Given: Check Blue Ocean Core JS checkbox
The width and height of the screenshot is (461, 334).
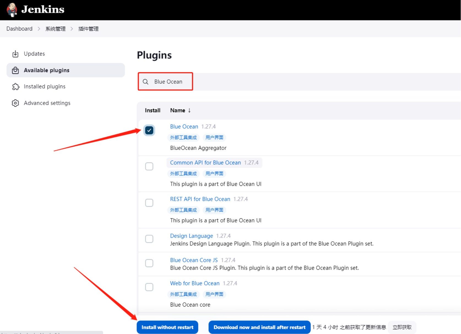Looking at the screenshot, I should pyautogui.click(x=149, y=263).
